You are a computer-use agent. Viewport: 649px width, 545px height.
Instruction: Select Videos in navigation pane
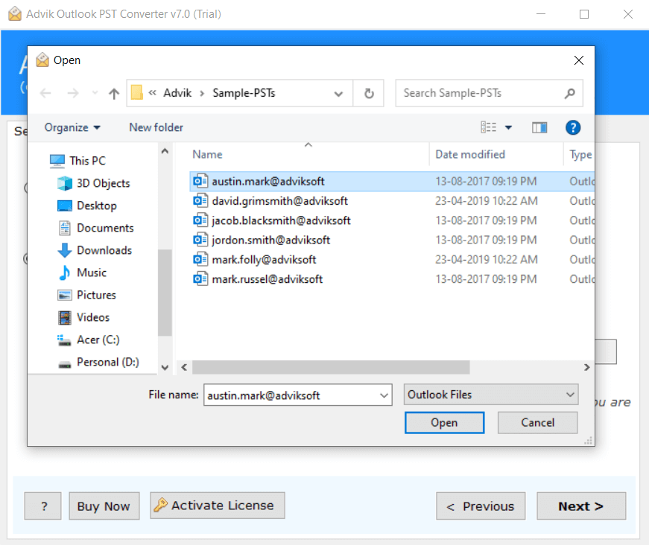coord(84,317)
